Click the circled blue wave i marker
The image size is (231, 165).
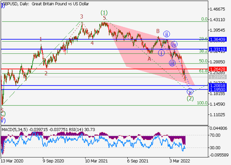161,53
